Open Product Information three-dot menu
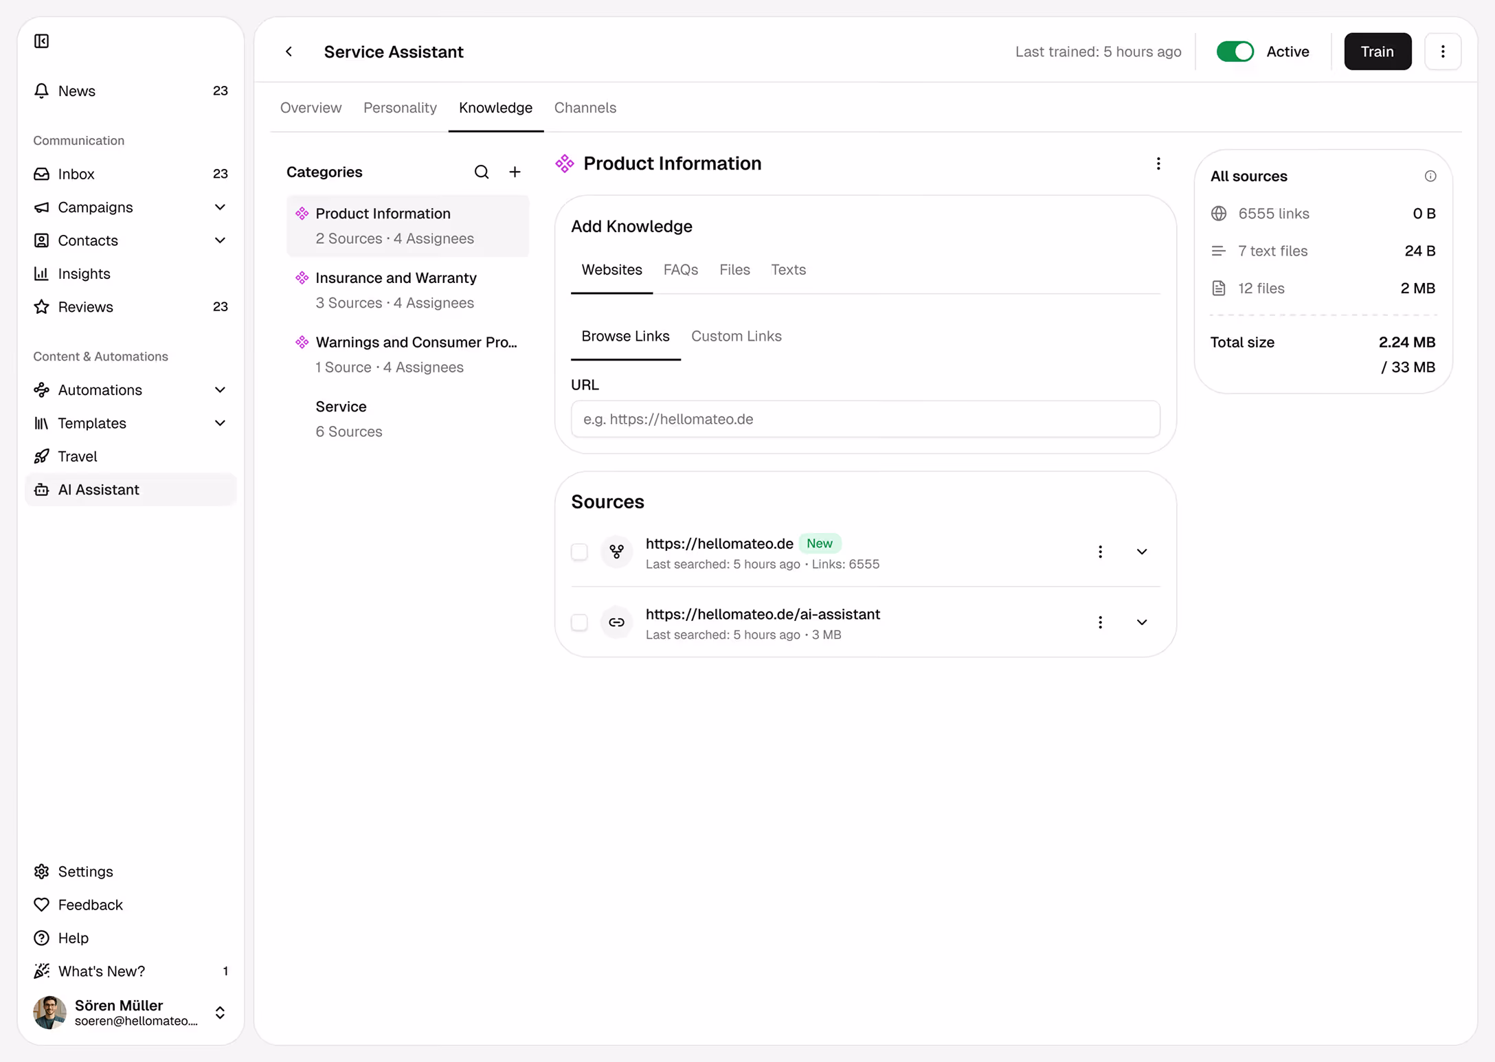Viewport: 1495px width, 1062px height. [1158, 163]
